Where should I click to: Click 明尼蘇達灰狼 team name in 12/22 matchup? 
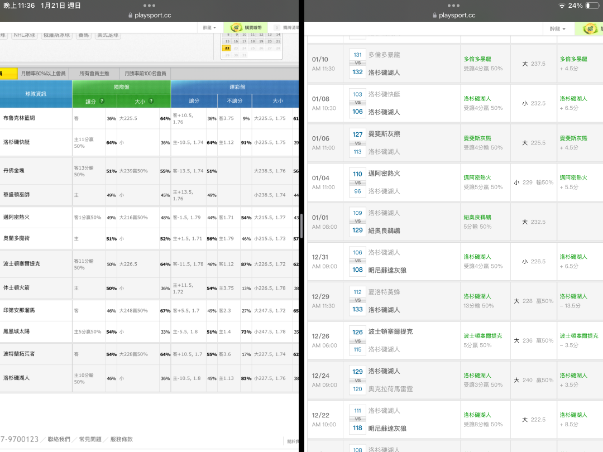click(x=387, y=429)
